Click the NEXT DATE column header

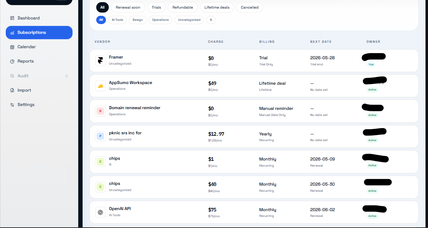(x=321, y=42)
